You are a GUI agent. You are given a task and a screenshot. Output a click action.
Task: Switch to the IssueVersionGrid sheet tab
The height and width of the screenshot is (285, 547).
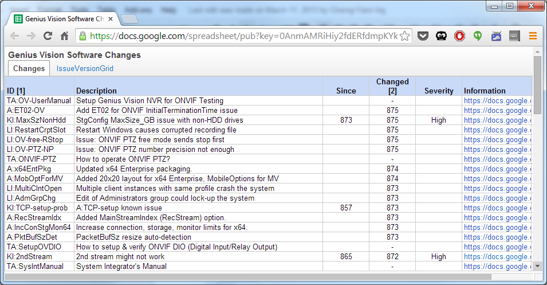[85, 68]
